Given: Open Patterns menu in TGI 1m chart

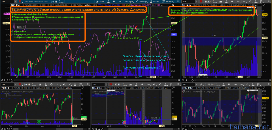Looking at the screenshot, I should point(168,2).
